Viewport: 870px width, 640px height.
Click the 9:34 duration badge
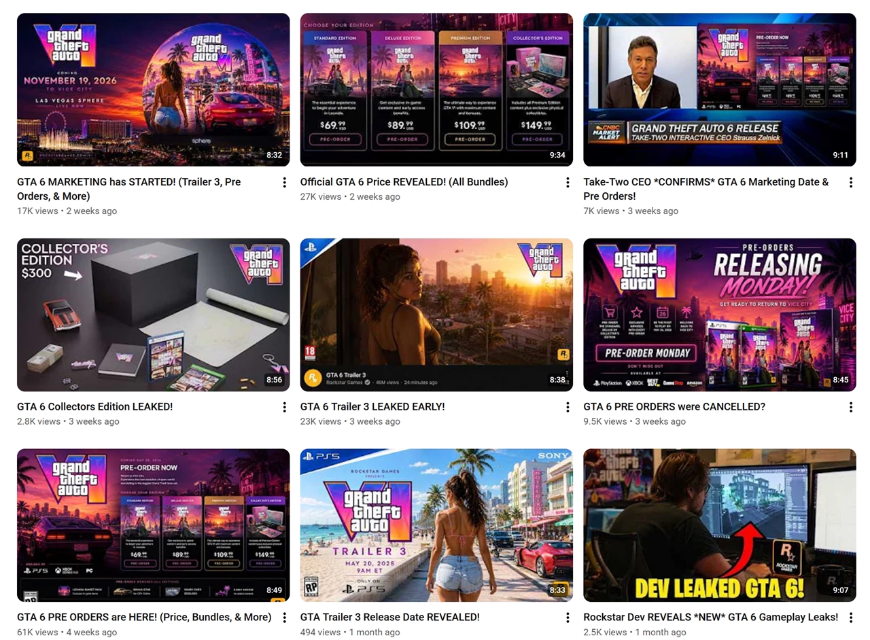(557, 155)
